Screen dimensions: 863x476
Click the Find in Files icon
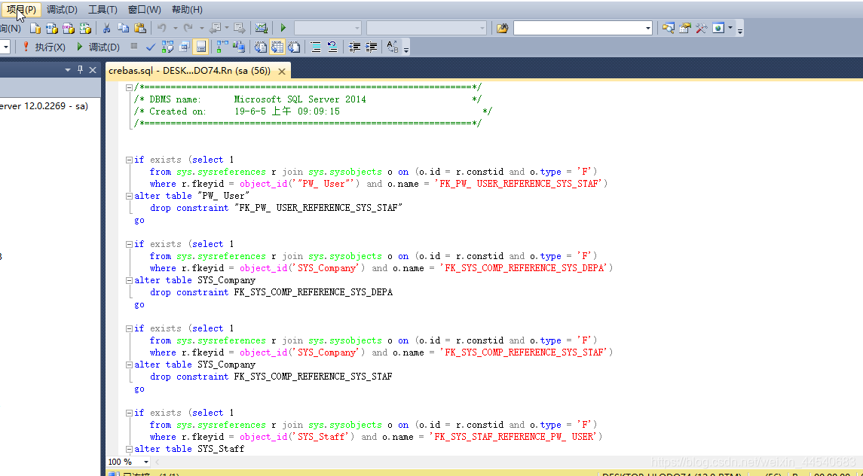click(x=502, y=28)
